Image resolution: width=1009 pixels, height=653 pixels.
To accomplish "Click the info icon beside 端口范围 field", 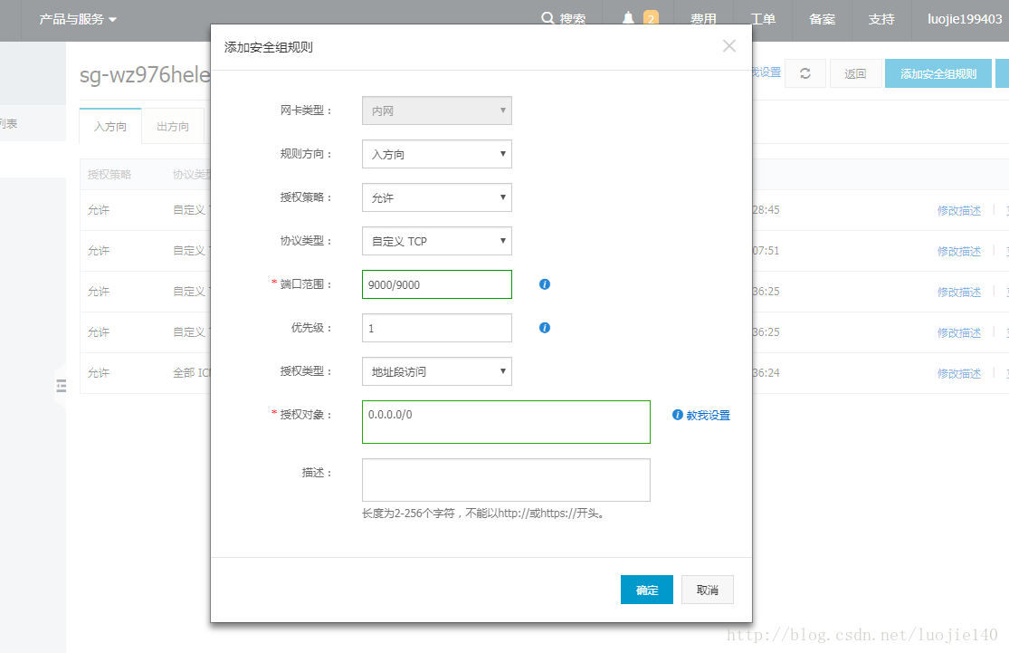I will coord(545,284).
